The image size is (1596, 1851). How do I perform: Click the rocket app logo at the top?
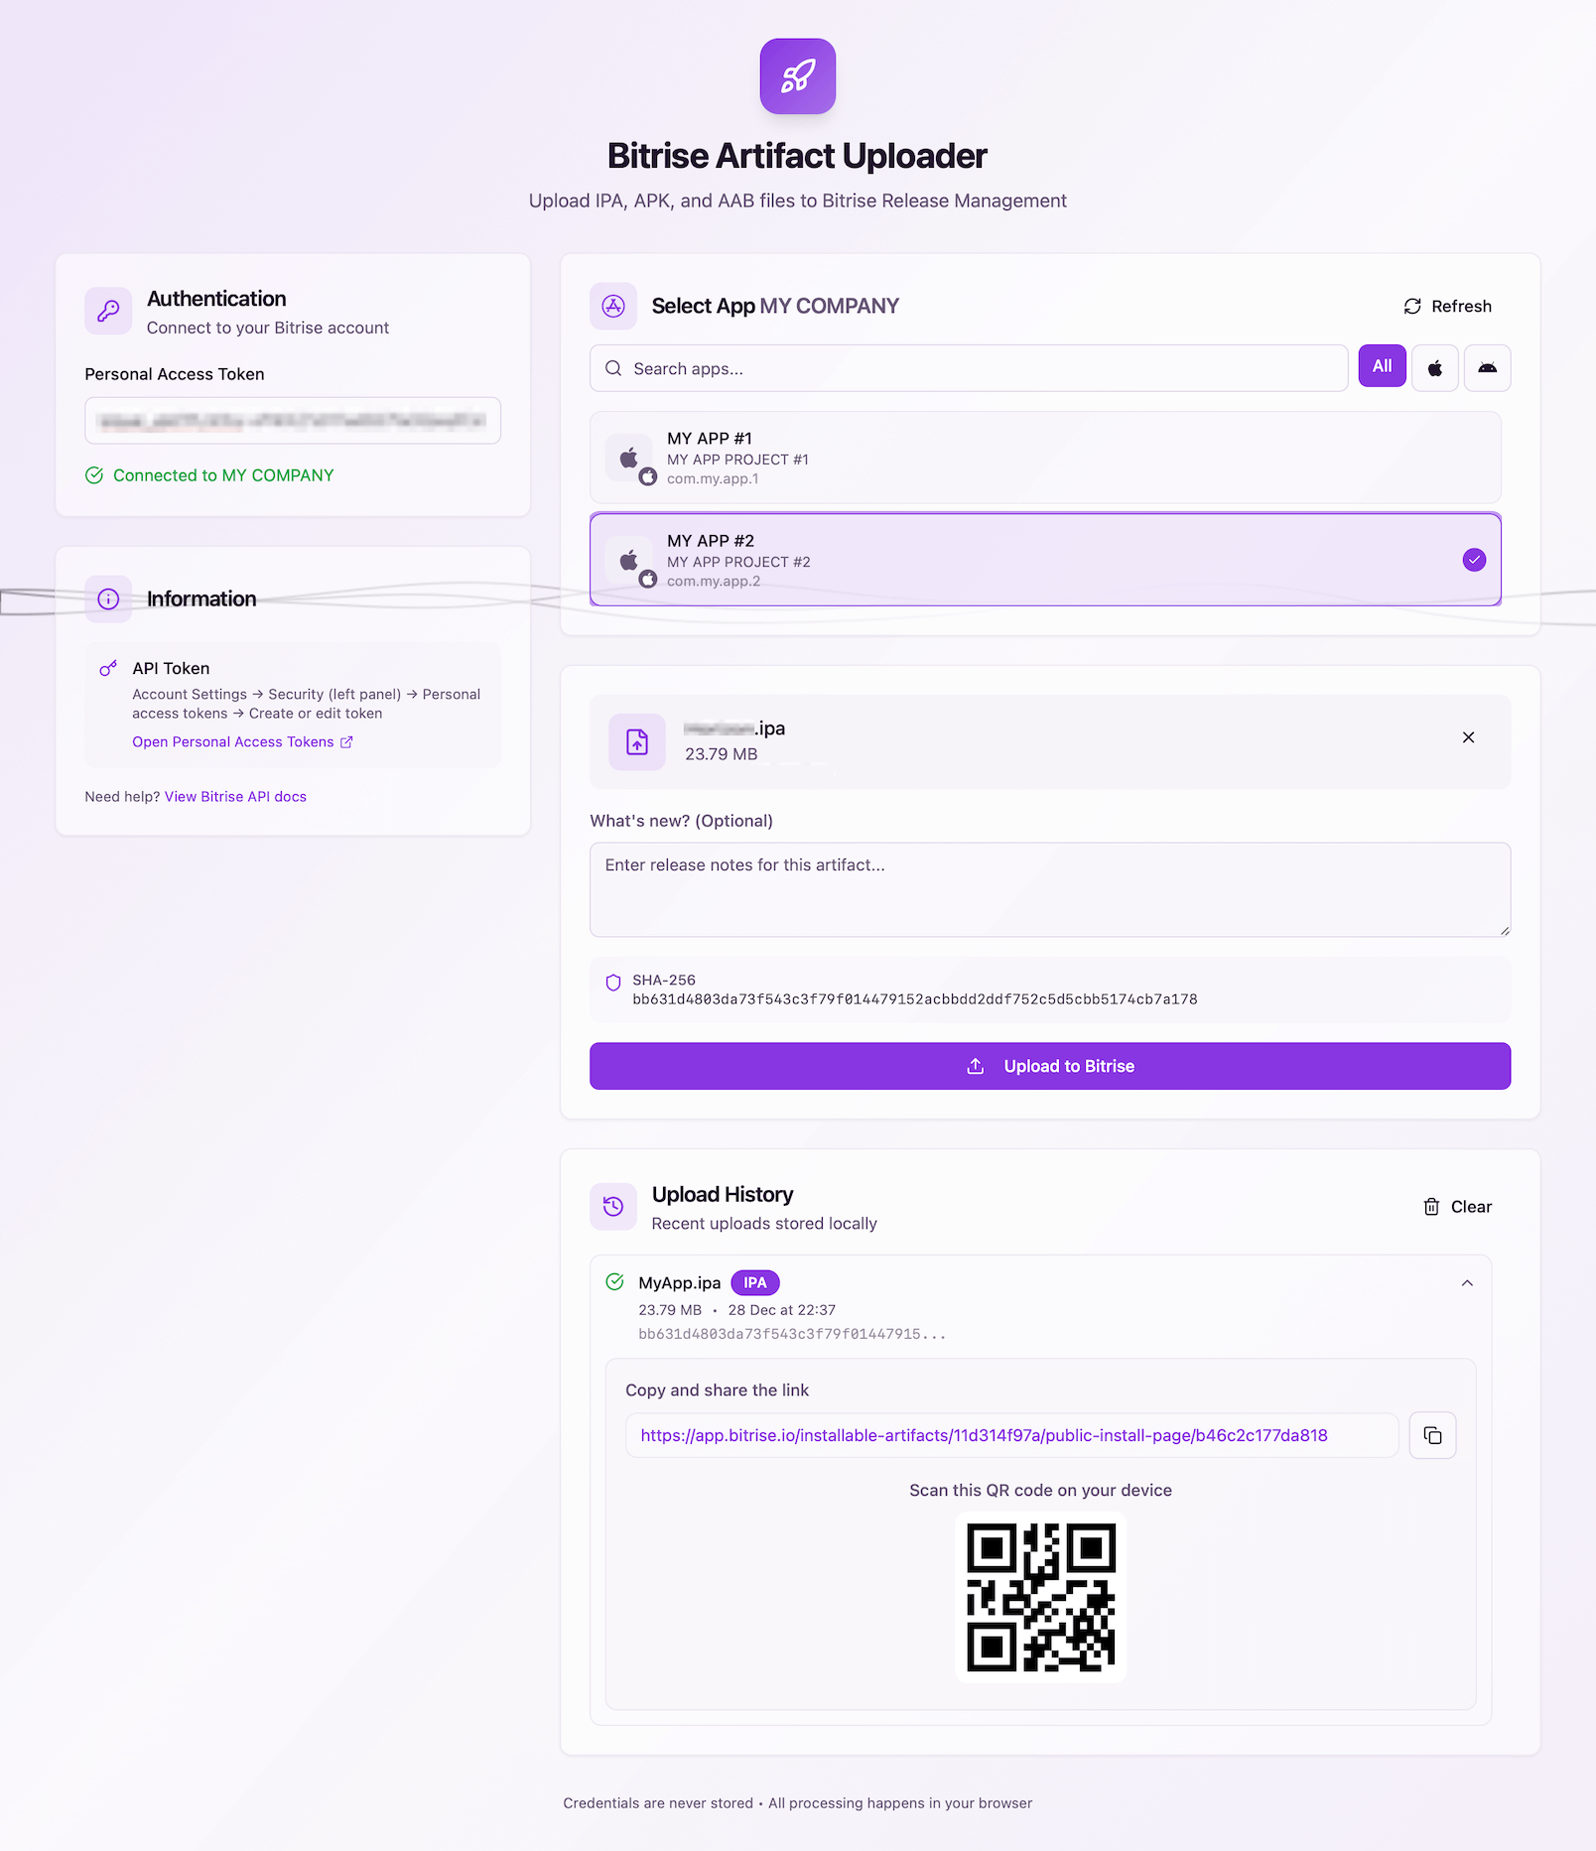[x=797, y=75]
